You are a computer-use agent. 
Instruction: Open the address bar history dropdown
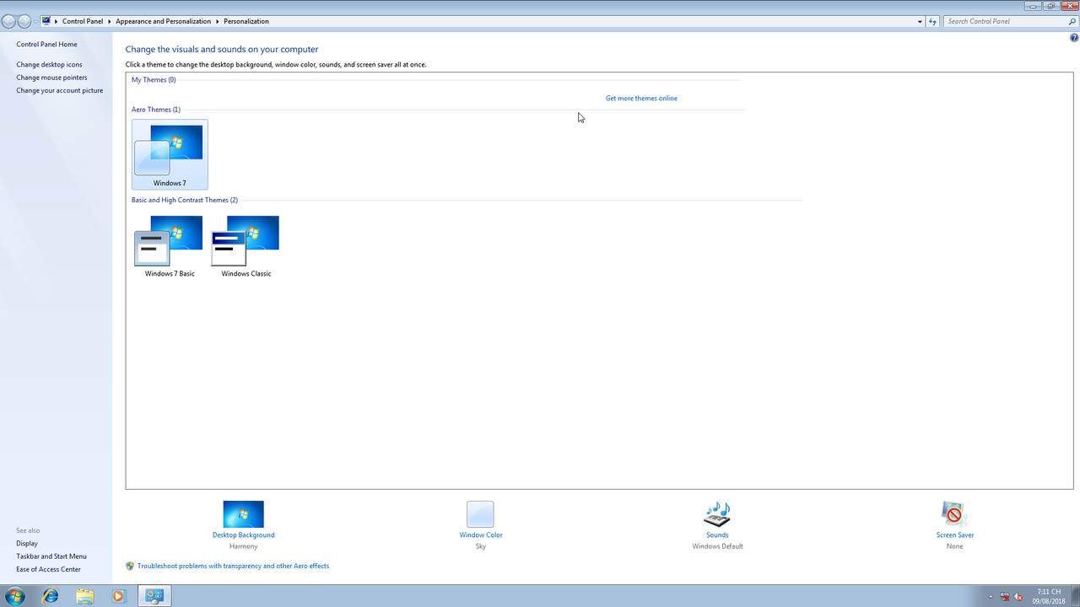(x=920, y=21)
